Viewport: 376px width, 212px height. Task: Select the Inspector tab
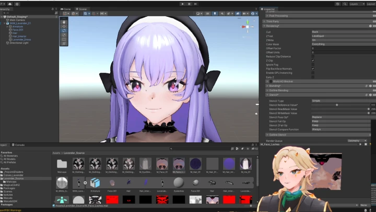[268, 9]
